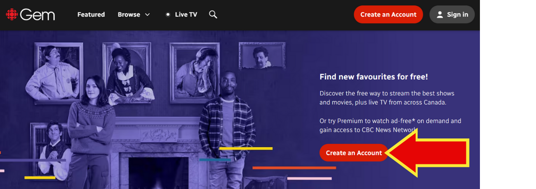536x189 pixels.
Task: Go to the Featured section
Action: pos(91,14)
